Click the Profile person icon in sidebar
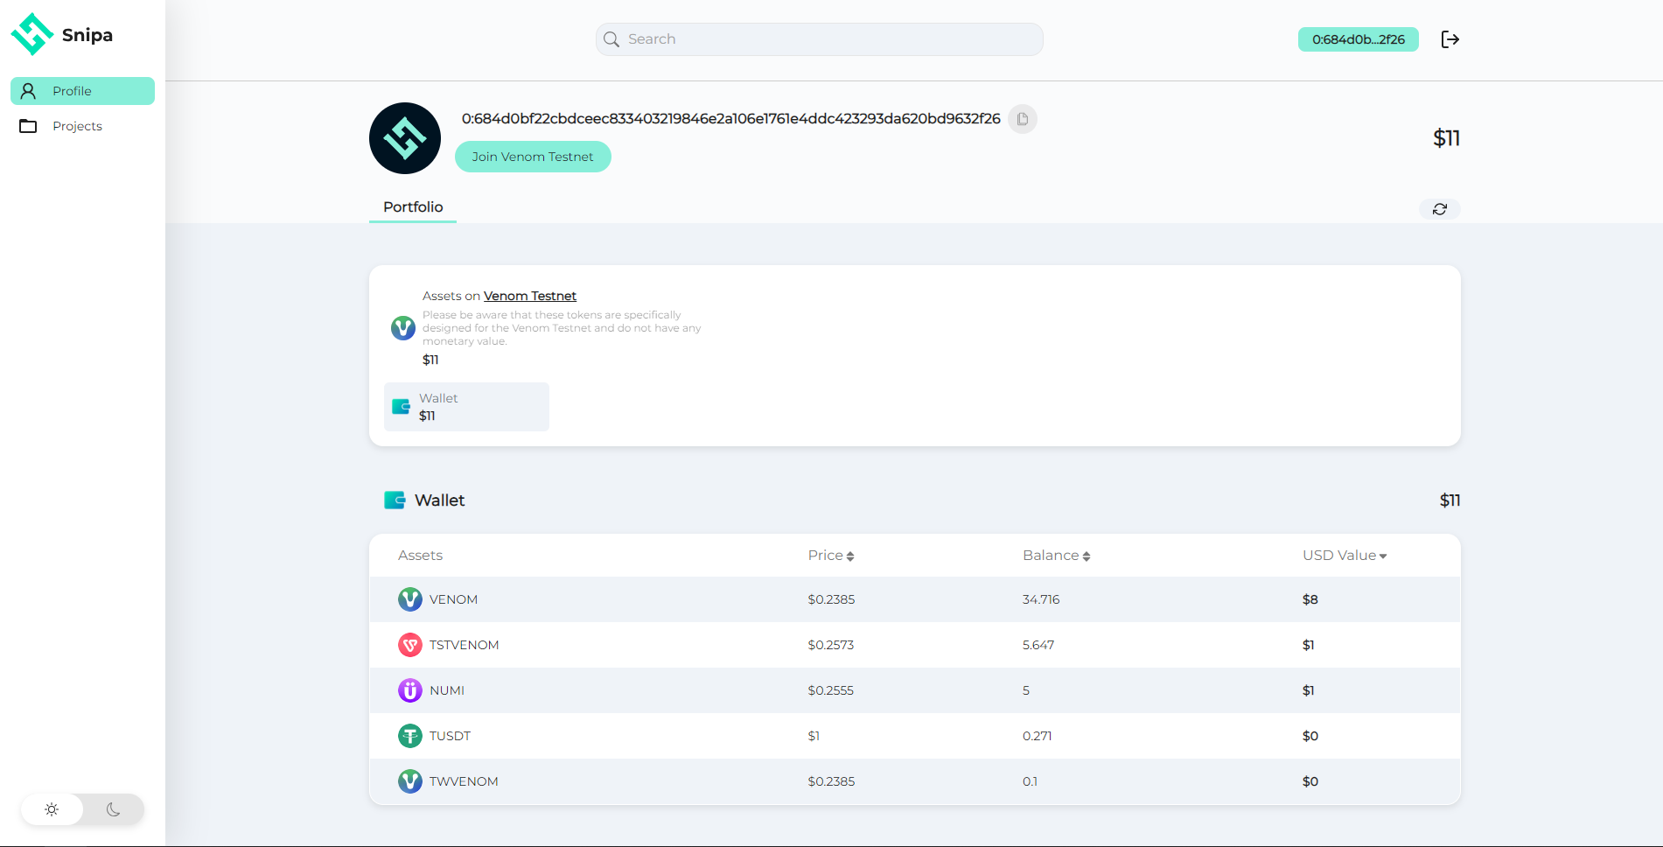The height and width of the screenshot is (847, 1663). (28, 91)
